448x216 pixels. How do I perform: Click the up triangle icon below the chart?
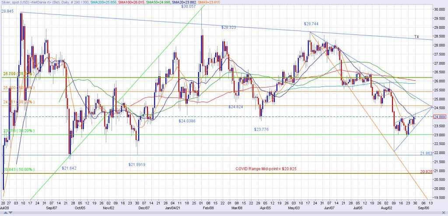coord(6,213)
